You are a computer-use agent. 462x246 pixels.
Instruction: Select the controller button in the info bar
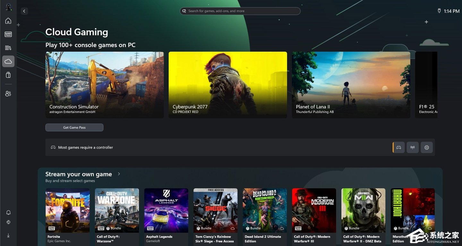(x=399, y=148)
